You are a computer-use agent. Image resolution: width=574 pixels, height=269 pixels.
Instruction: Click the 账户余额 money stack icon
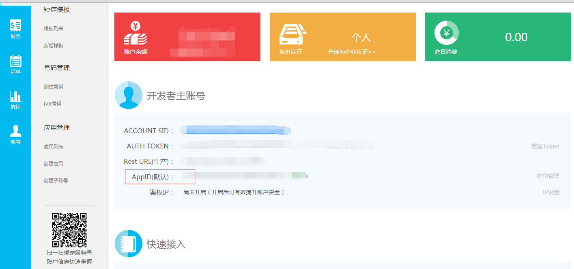click(x=135, y=33)
